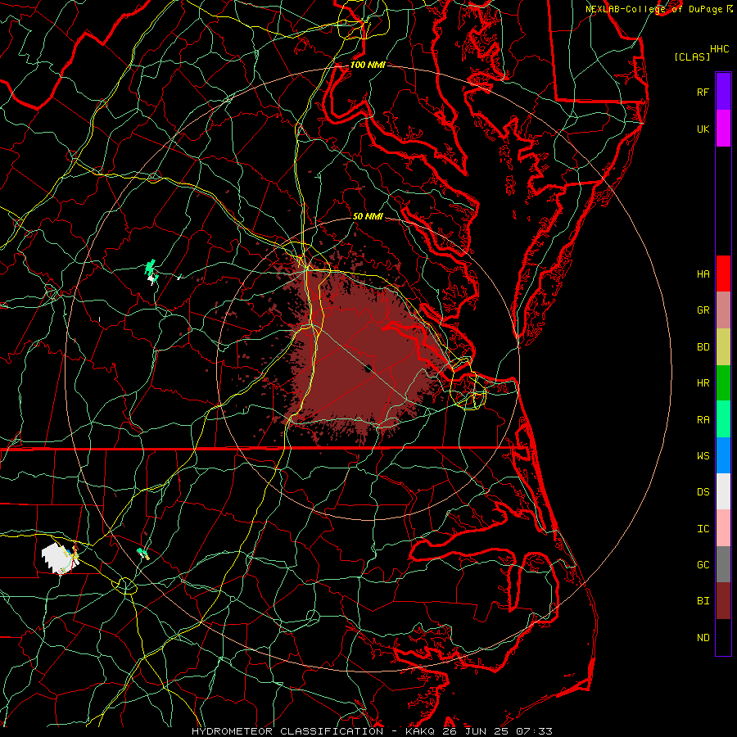Click the ND black legend swatch

[723, 637]
